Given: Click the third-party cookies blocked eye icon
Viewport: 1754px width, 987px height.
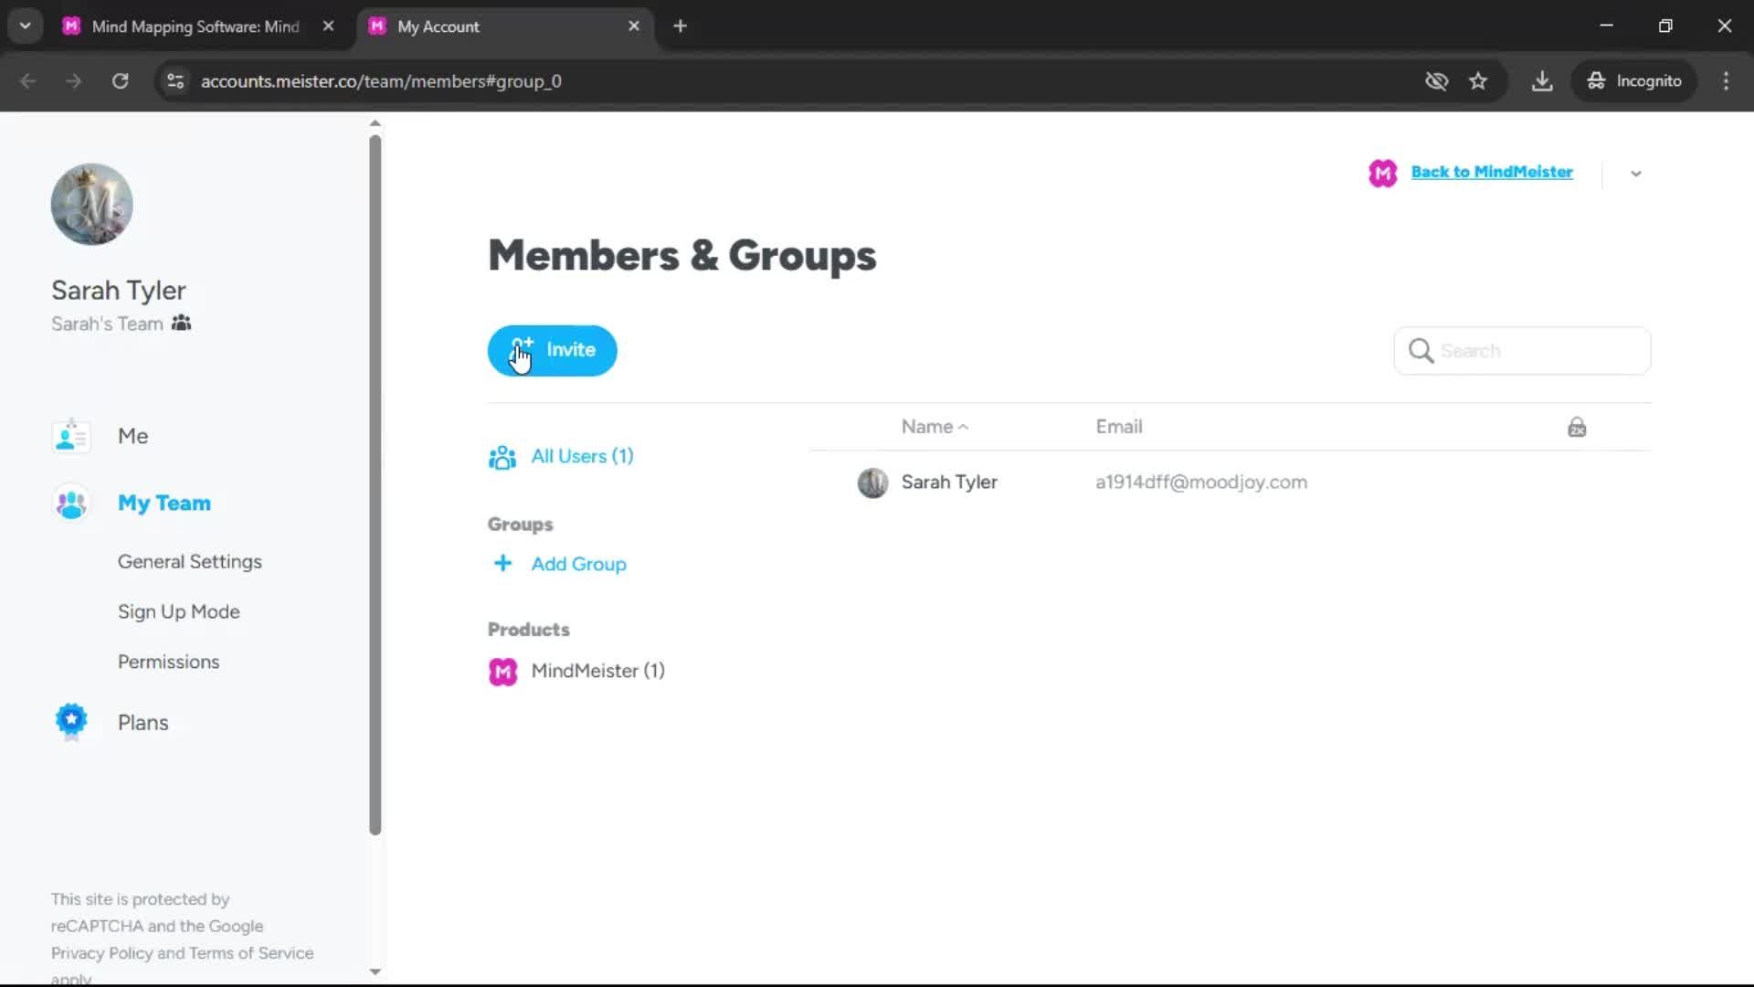Looking at the screenshot, I should pyautogui.click(x=1437, y=81).
